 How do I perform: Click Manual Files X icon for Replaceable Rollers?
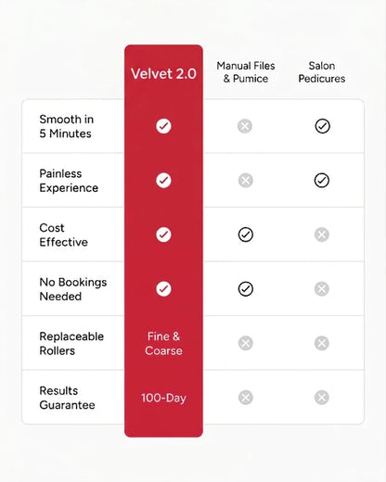click(x=246, y=343)
